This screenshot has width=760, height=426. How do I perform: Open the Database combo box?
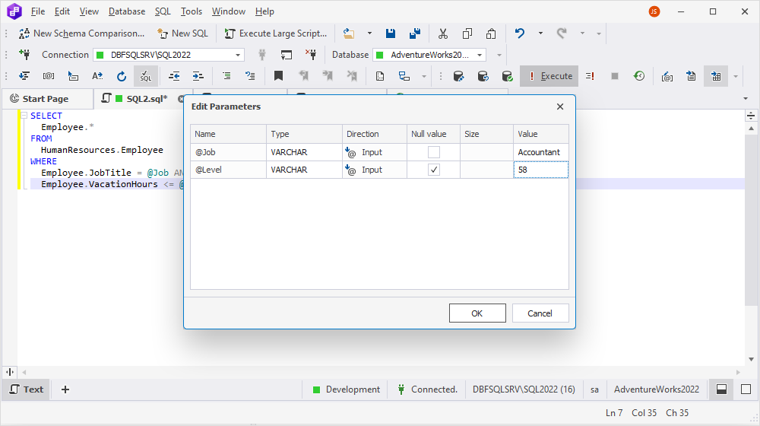pyautogui.click(x=429, y=55)
